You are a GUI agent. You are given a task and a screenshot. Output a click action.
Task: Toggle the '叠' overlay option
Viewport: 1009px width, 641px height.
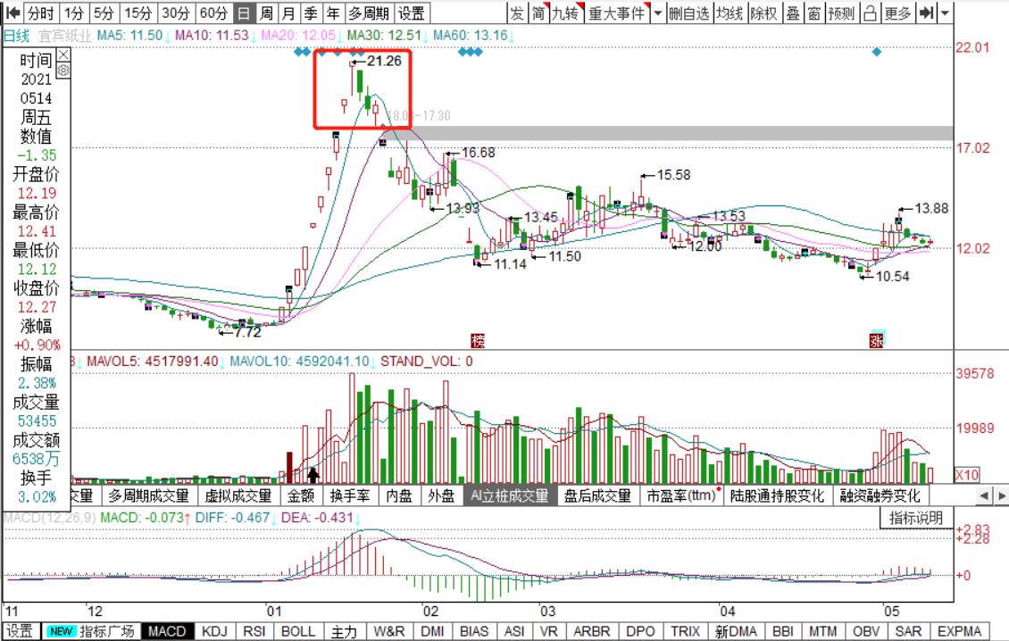[793, 12]
